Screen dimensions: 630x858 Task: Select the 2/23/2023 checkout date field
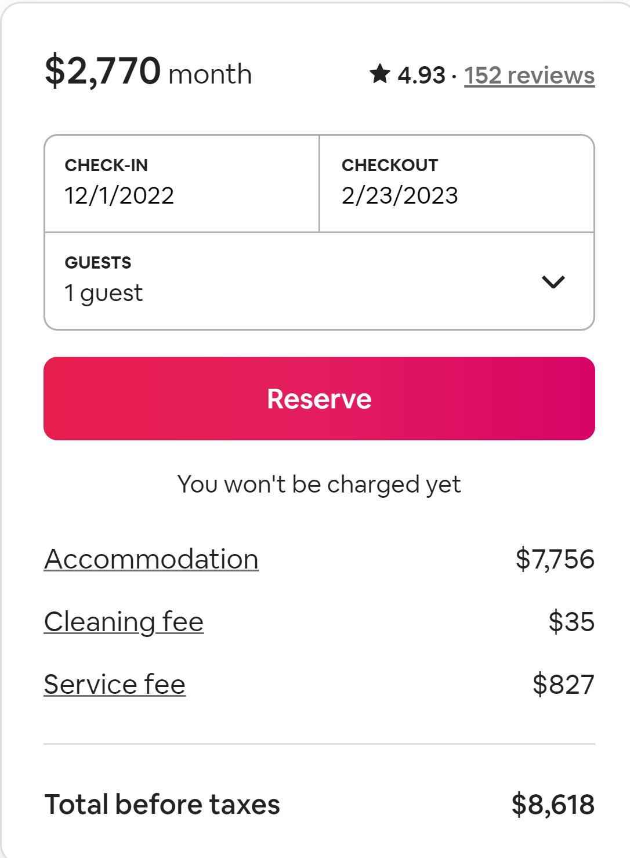pos(457,184)
